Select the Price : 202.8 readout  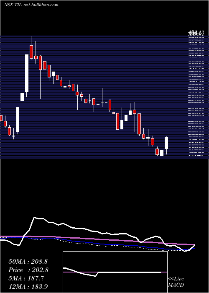point(28,270)
